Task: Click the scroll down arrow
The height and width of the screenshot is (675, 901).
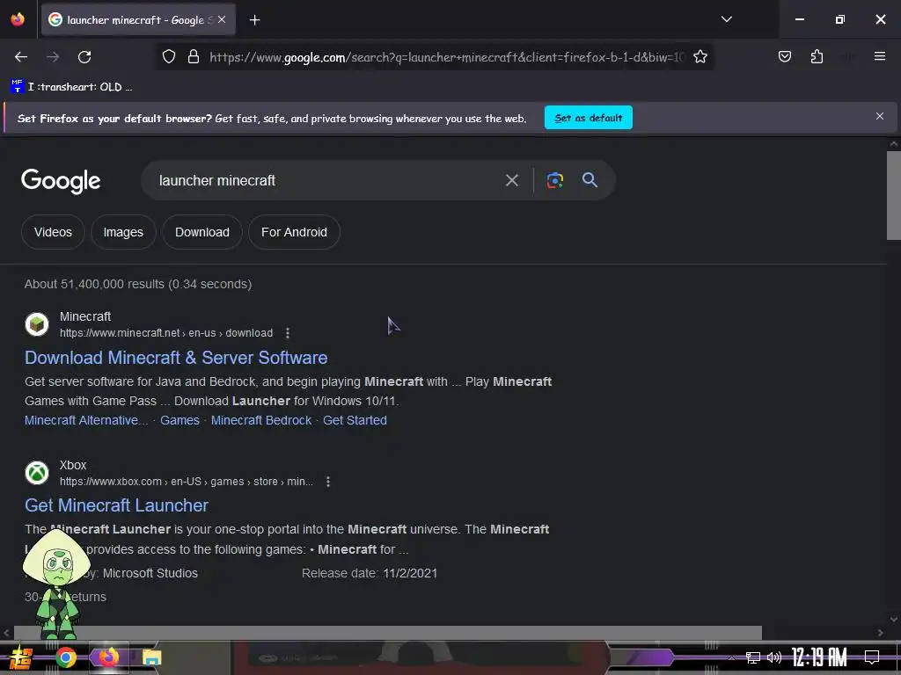Action: click(894, 619)
